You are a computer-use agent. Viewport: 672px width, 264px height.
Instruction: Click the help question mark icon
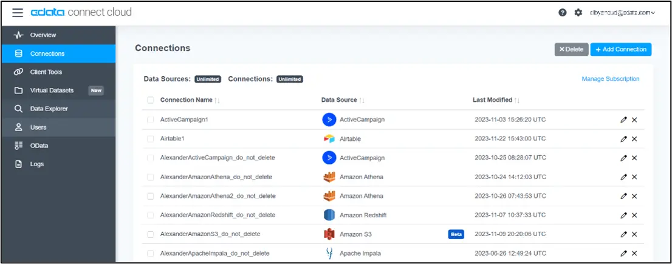click(x=563, y=12)
